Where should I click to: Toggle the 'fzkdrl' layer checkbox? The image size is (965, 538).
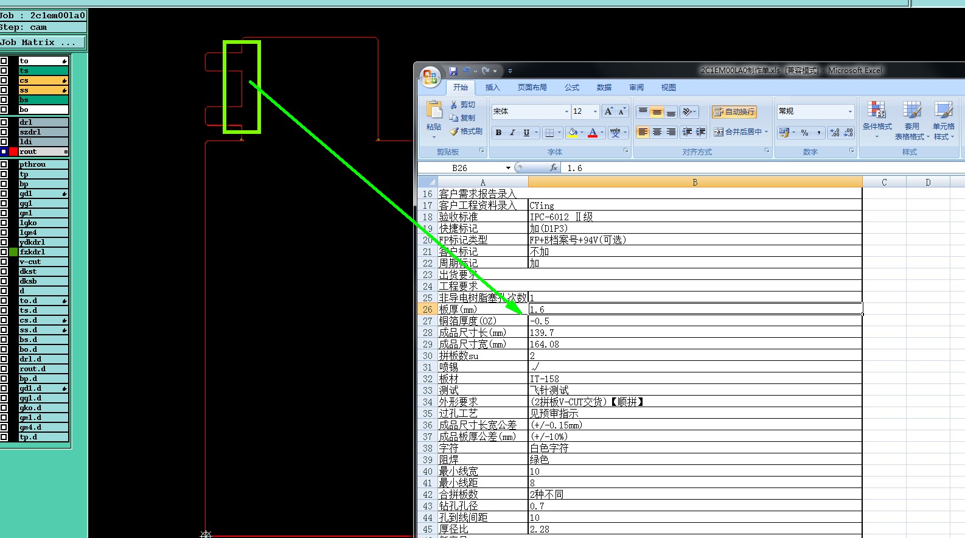[x=4, y=252]
